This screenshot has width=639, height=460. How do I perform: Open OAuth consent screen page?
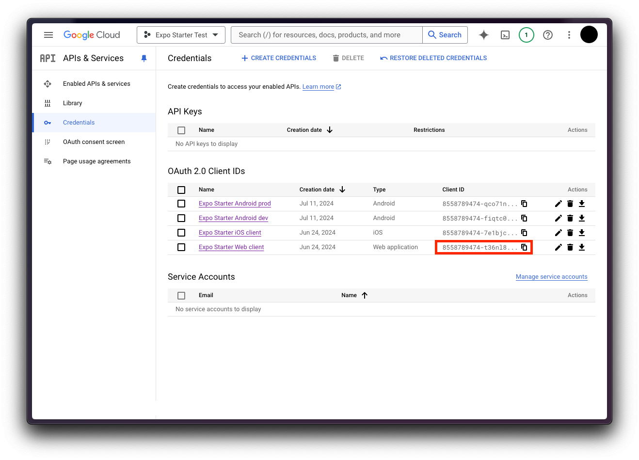coord(94,142)
